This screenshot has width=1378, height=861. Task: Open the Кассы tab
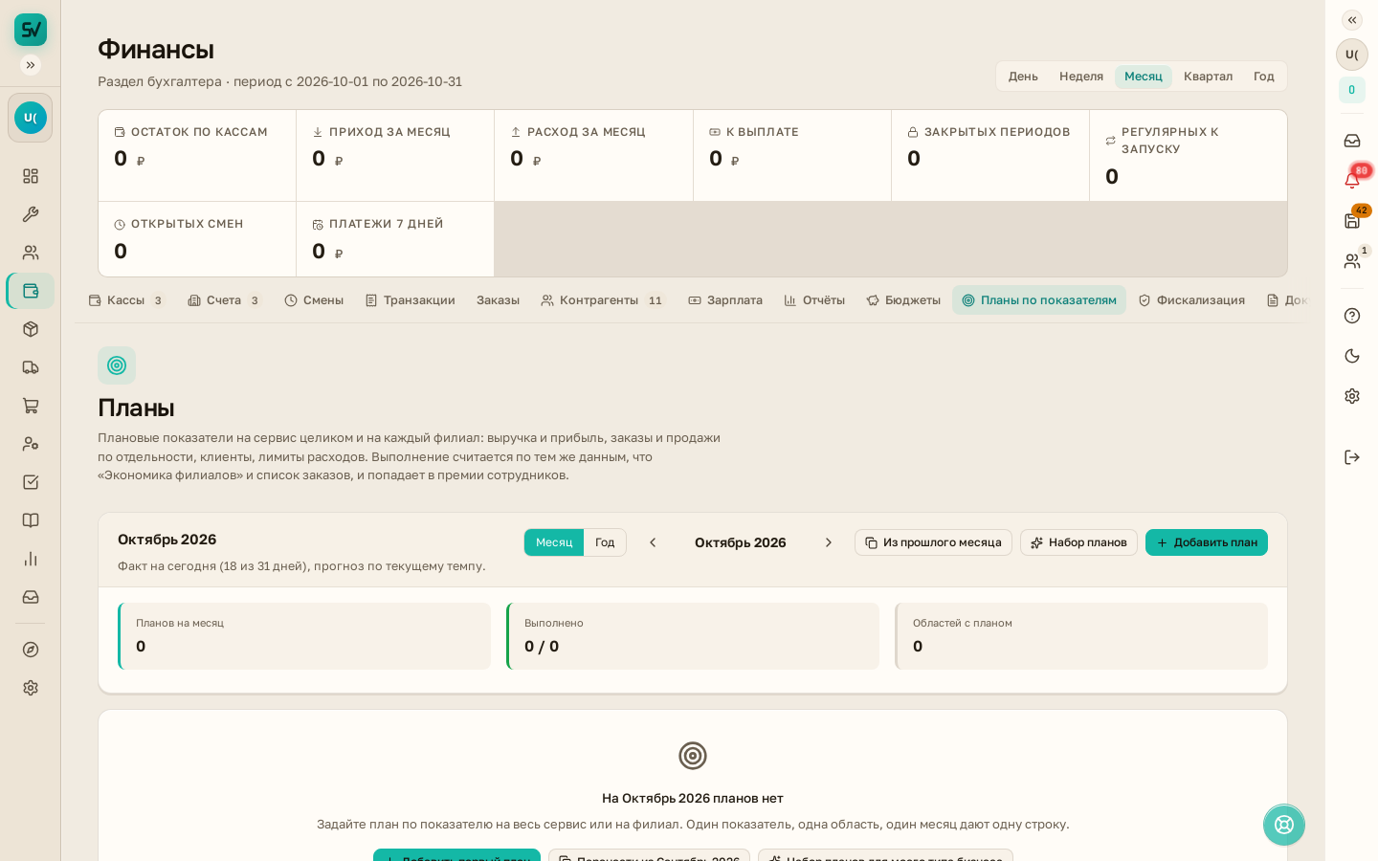click(126, 300)
